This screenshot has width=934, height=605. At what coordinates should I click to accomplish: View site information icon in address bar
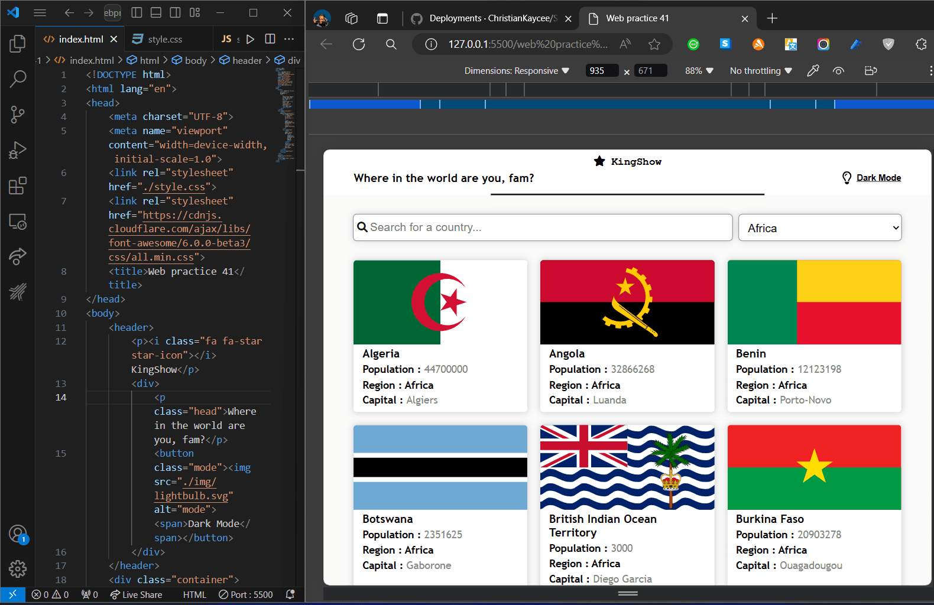432,44
